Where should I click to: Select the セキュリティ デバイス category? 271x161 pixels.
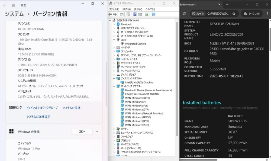pyautogui.click(x=131, y=63)
